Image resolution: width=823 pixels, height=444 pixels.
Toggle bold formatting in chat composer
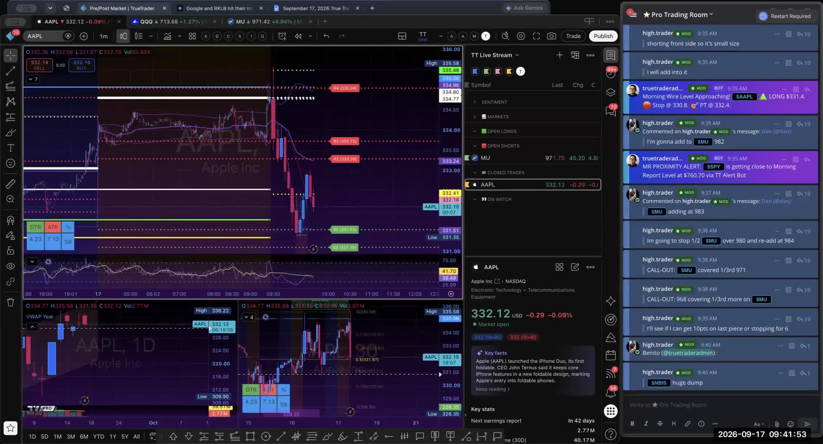point(632,424)
